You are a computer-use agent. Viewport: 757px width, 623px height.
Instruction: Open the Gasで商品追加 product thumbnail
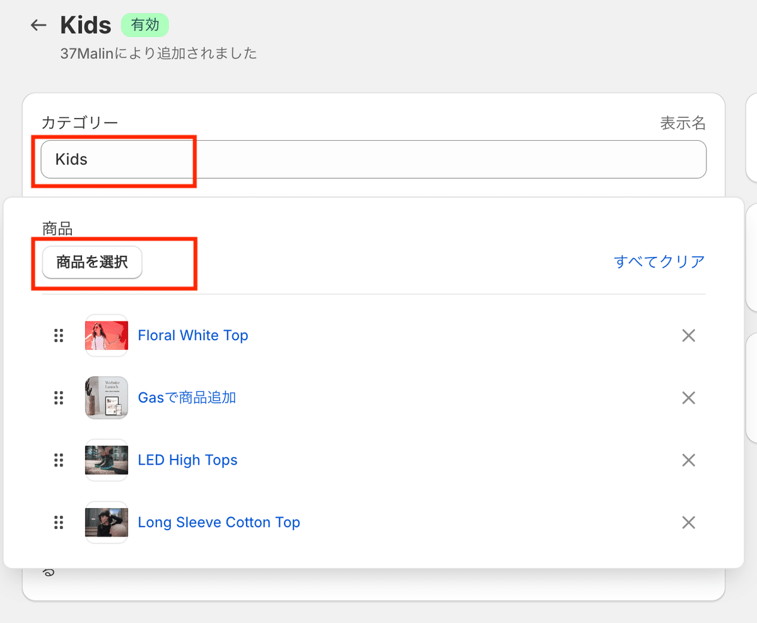(x=106, y=398)
